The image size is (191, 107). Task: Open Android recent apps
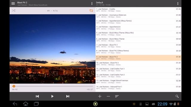click(x=36, y=104)
